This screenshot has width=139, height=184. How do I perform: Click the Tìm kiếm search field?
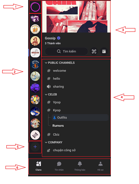pos(66,51)
